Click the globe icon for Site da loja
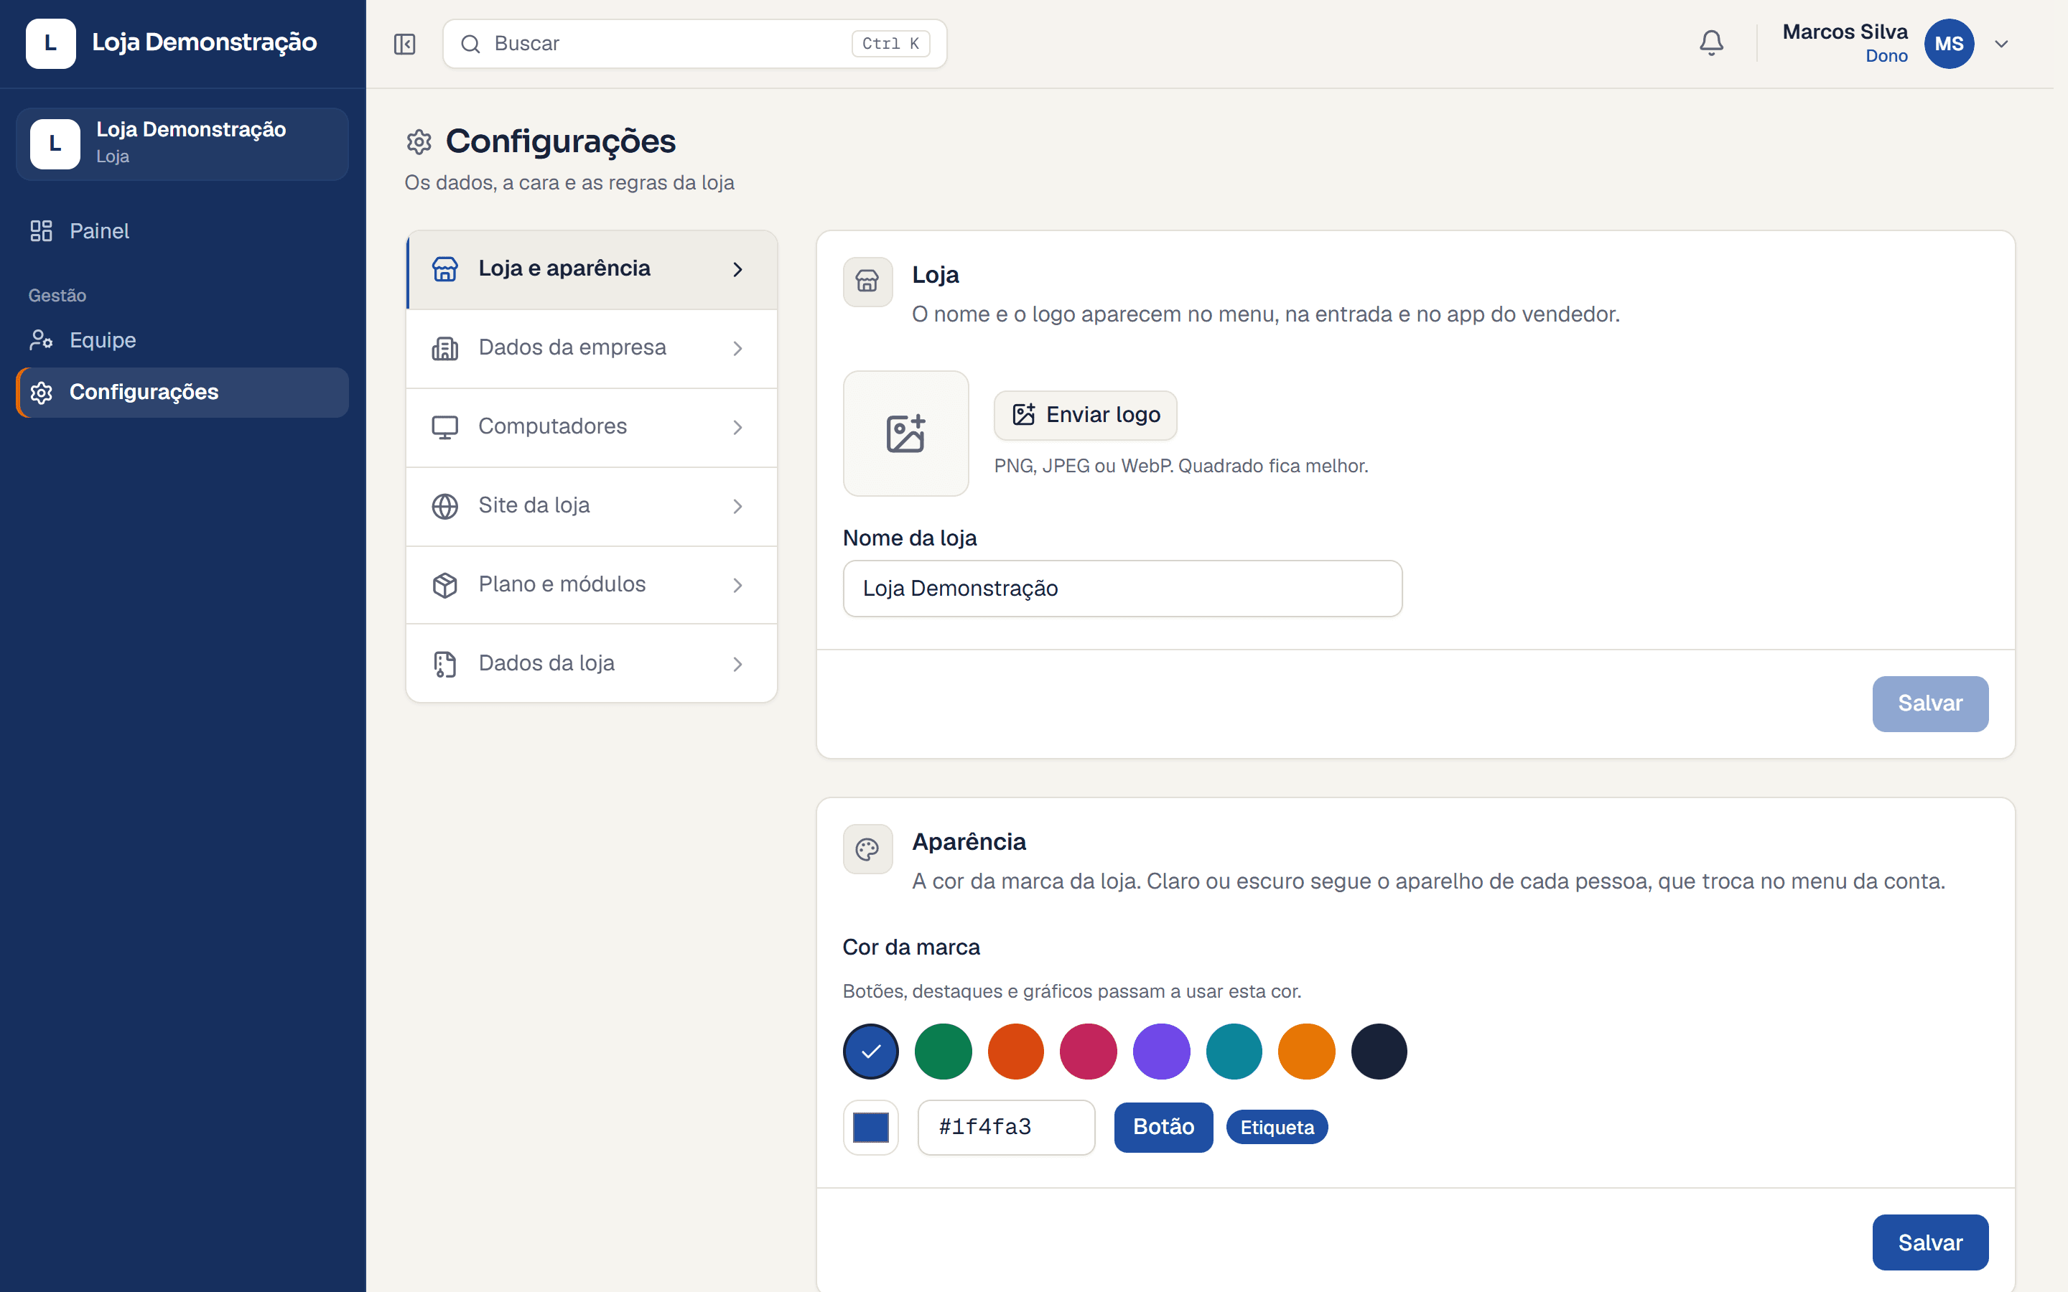 point(444,506)
